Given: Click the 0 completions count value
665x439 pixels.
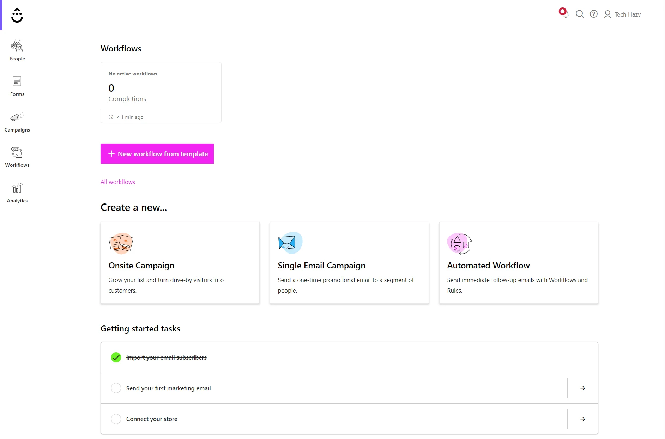Looking at the screenshot, I should [111, 88].
